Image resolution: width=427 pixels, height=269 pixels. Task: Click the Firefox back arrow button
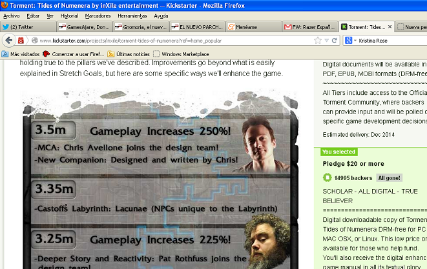pyautogui.click(x=8, y=41)
